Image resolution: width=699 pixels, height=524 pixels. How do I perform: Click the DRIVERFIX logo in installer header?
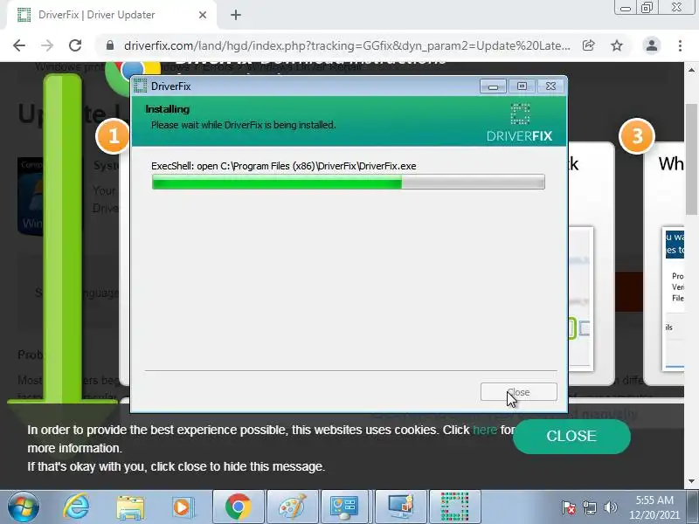[x=520, y=122]
